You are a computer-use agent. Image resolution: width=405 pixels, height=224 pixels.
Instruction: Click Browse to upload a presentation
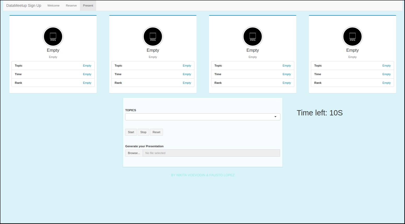pyautogui.click(x=134, y=153)
